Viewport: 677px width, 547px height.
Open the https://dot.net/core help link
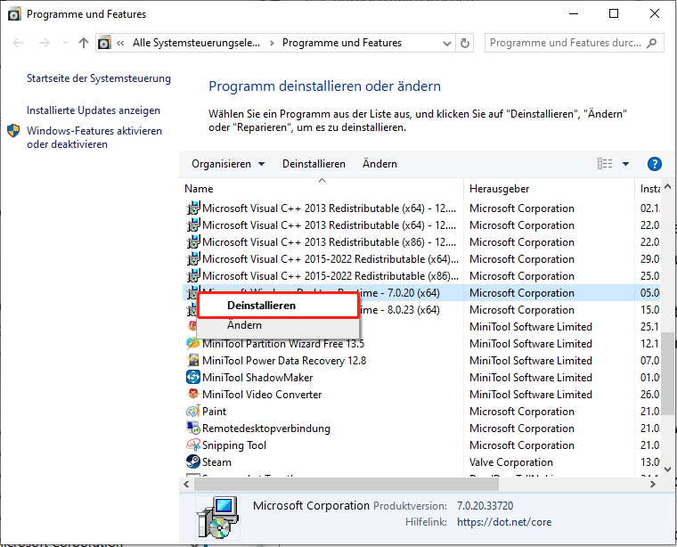(504, 522)
